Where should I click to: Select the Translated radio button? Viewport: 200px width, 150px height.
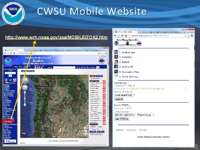point(126,86)
